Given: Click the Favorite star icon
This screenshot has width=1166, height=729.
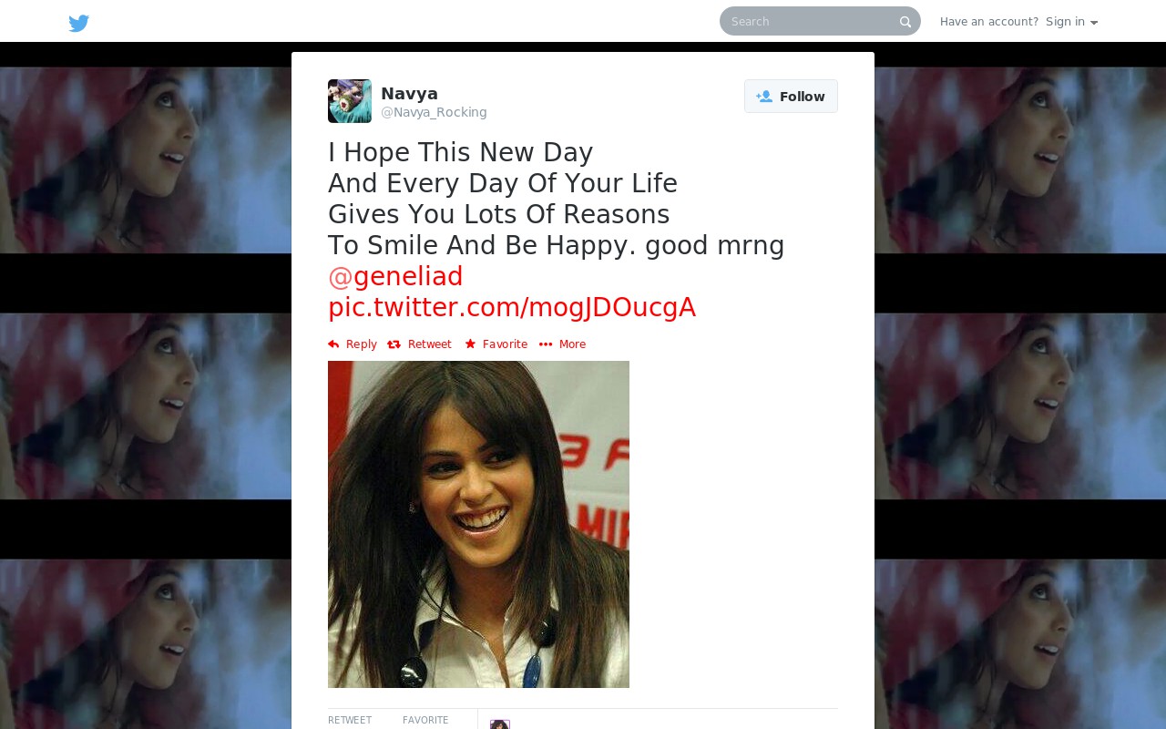Looking at the screenshot, I should point(470,344).
